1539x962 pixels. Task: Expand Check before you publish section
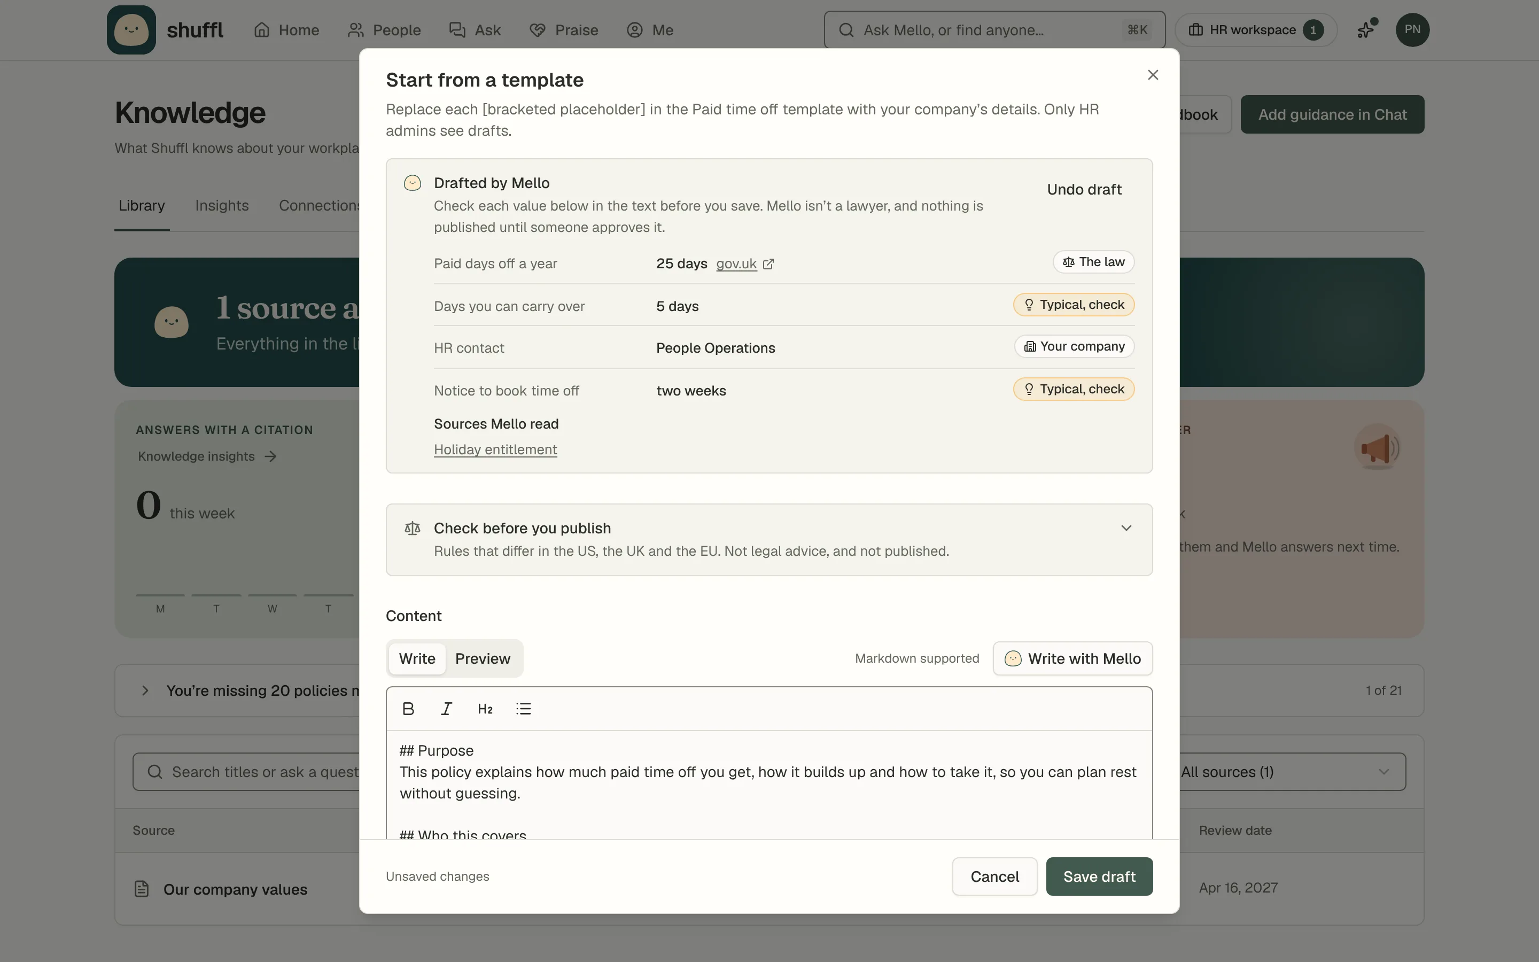point(1126,528)
